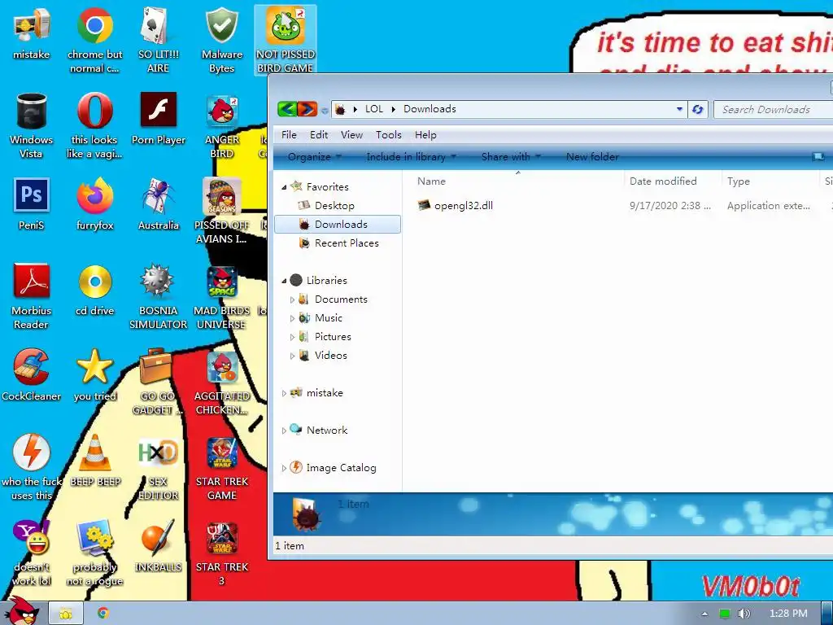Expand the Image Catalog node
Viewport: 833px width, 625px height.
[284, 468]
